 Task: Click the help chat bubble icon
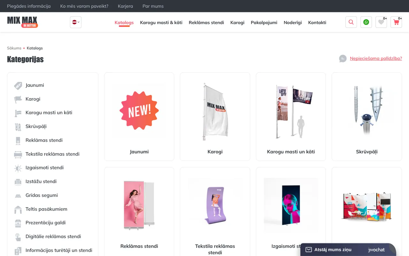pyautogui.click(x=343, y=59)
